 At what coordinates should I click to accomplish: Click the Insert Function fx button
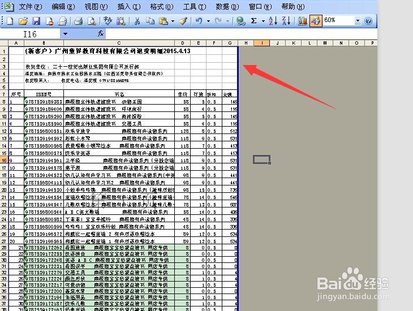[100, 34]
